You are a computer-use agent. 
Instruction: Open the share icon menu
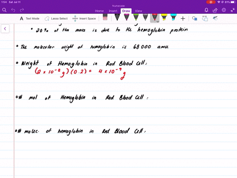point(215,10)
